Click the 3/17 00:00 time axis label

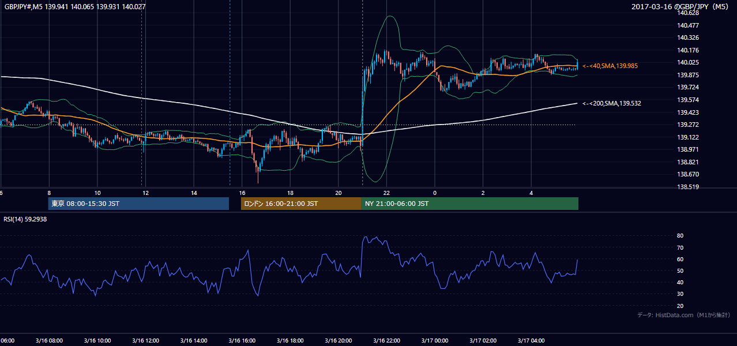(x=435, y=341)
